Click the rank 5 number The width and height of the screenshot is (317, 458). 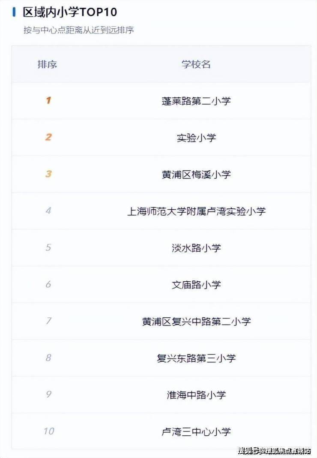48,247
